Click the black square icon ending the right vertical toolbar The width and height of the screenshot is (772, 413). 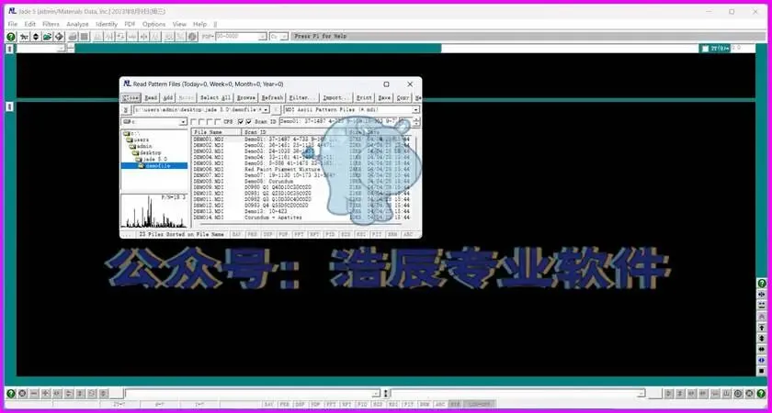[762, 371]
